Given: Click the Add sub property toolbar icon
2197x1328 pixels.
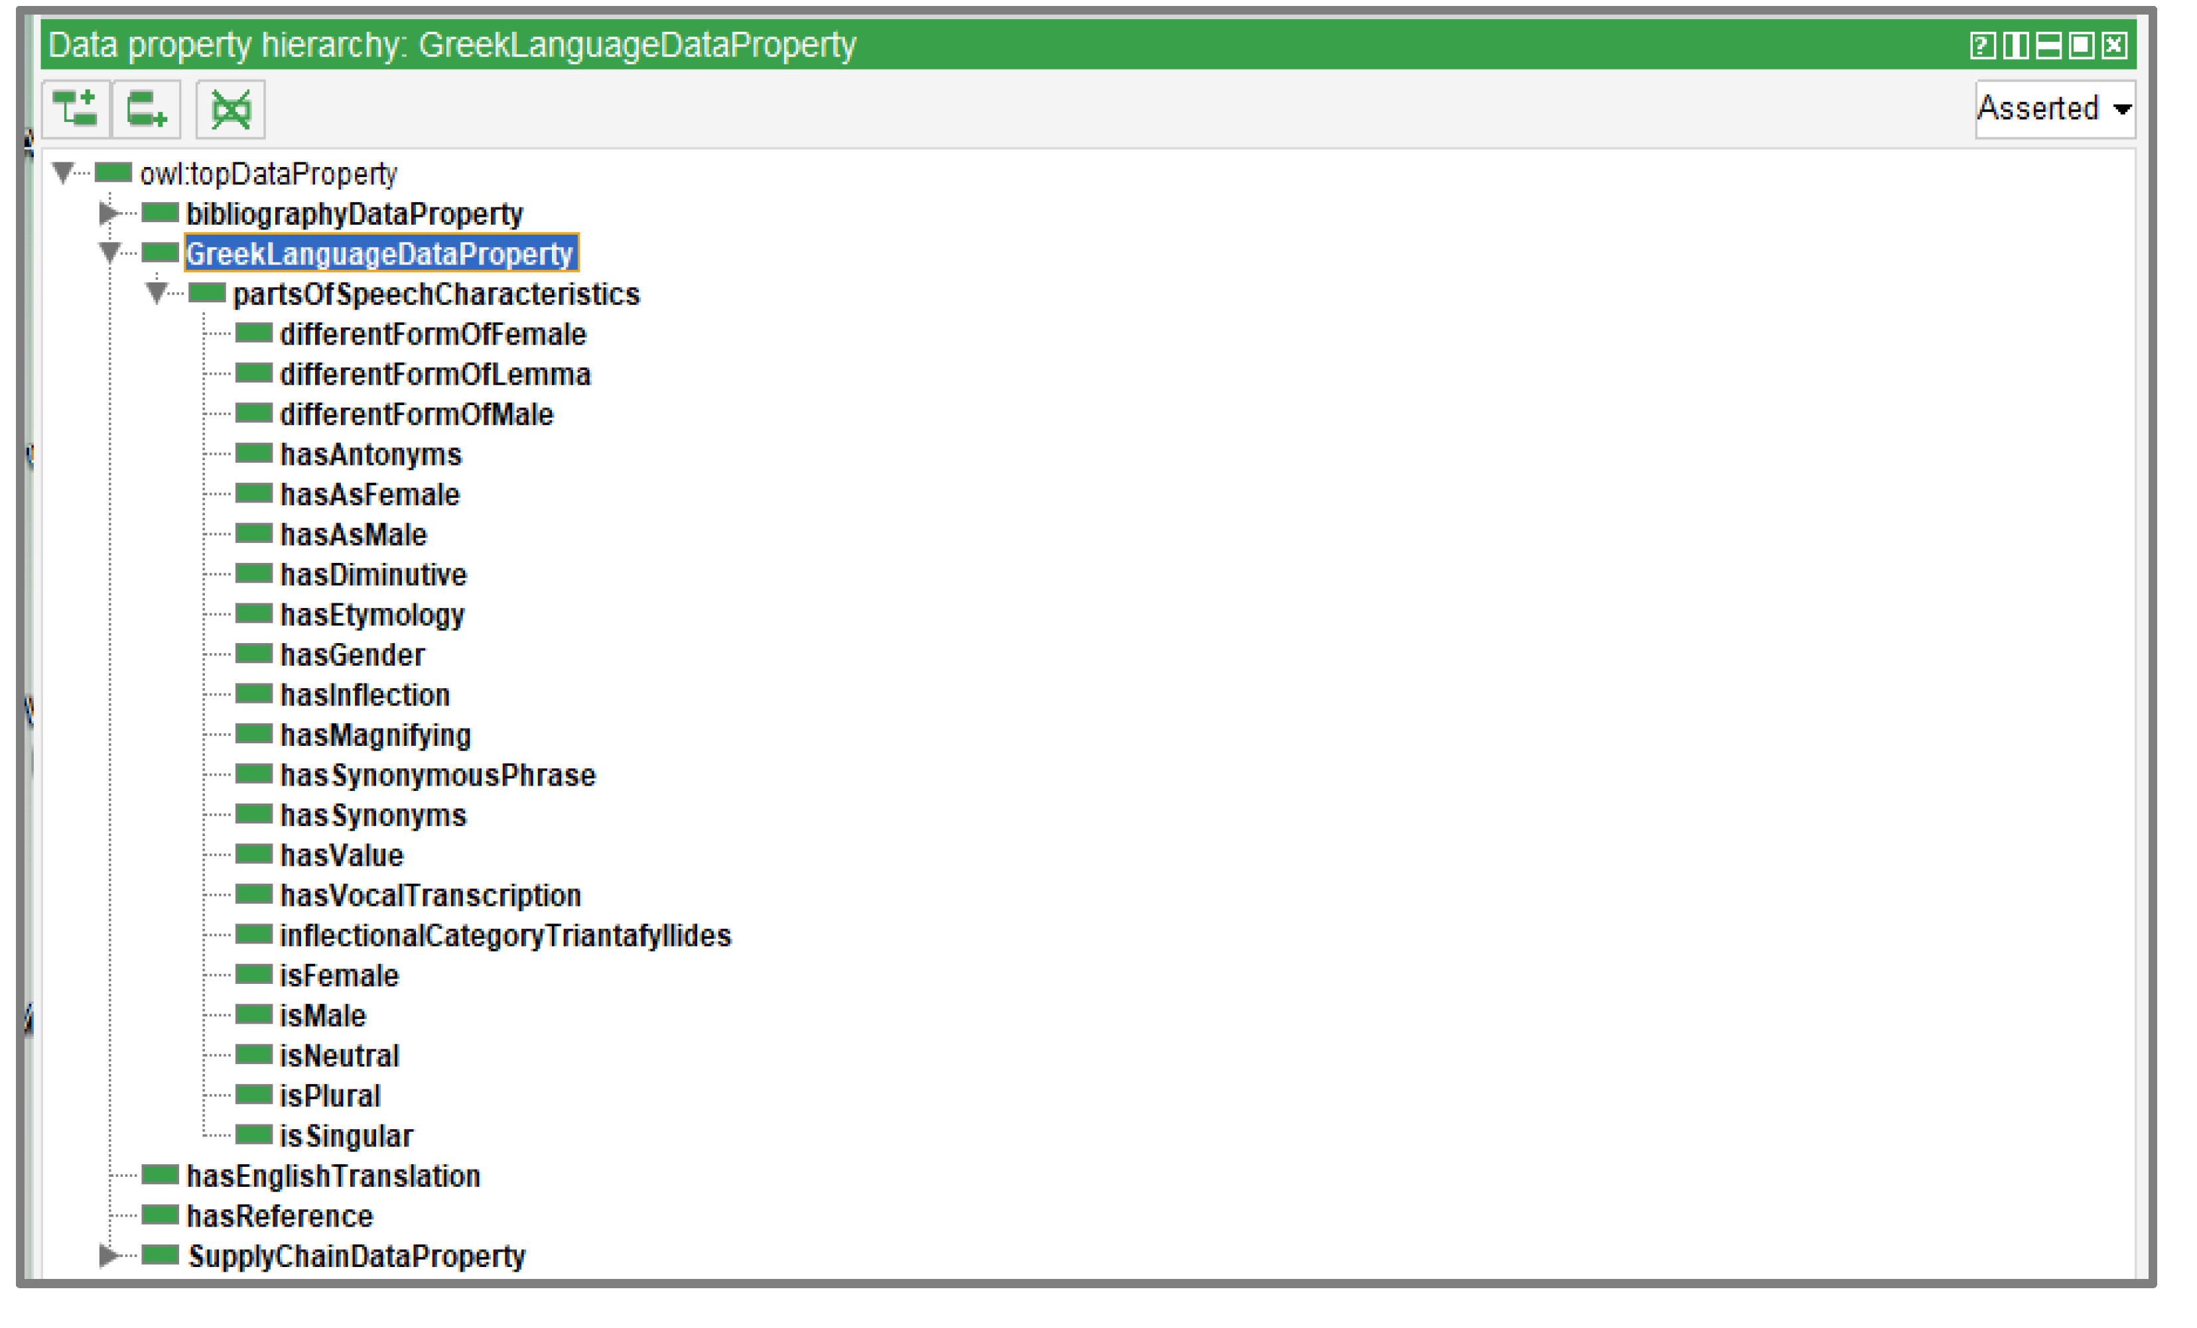Looking at the screenshot, I should [76, 109].
